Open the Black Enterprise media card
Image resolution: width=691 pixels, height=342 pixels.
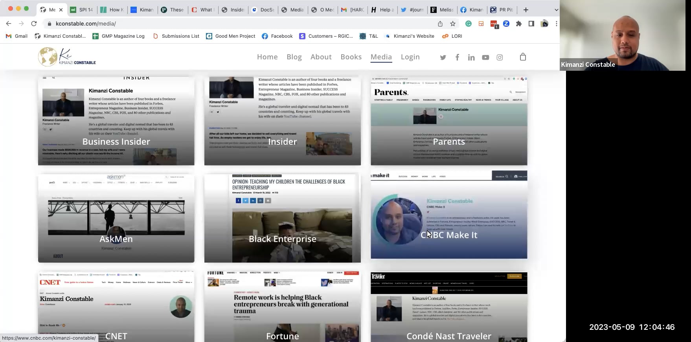point(283,218)
